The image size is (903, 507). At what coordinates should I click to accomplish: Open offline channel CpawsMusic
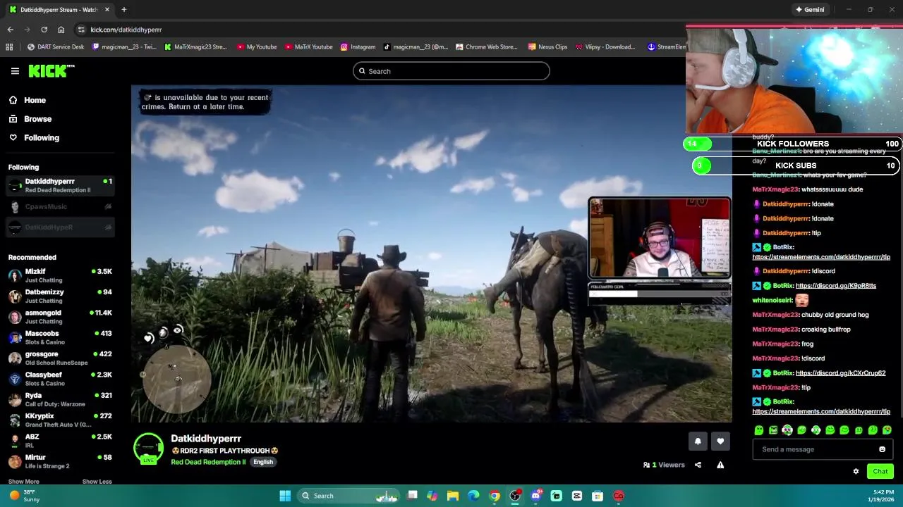(60, 206)
